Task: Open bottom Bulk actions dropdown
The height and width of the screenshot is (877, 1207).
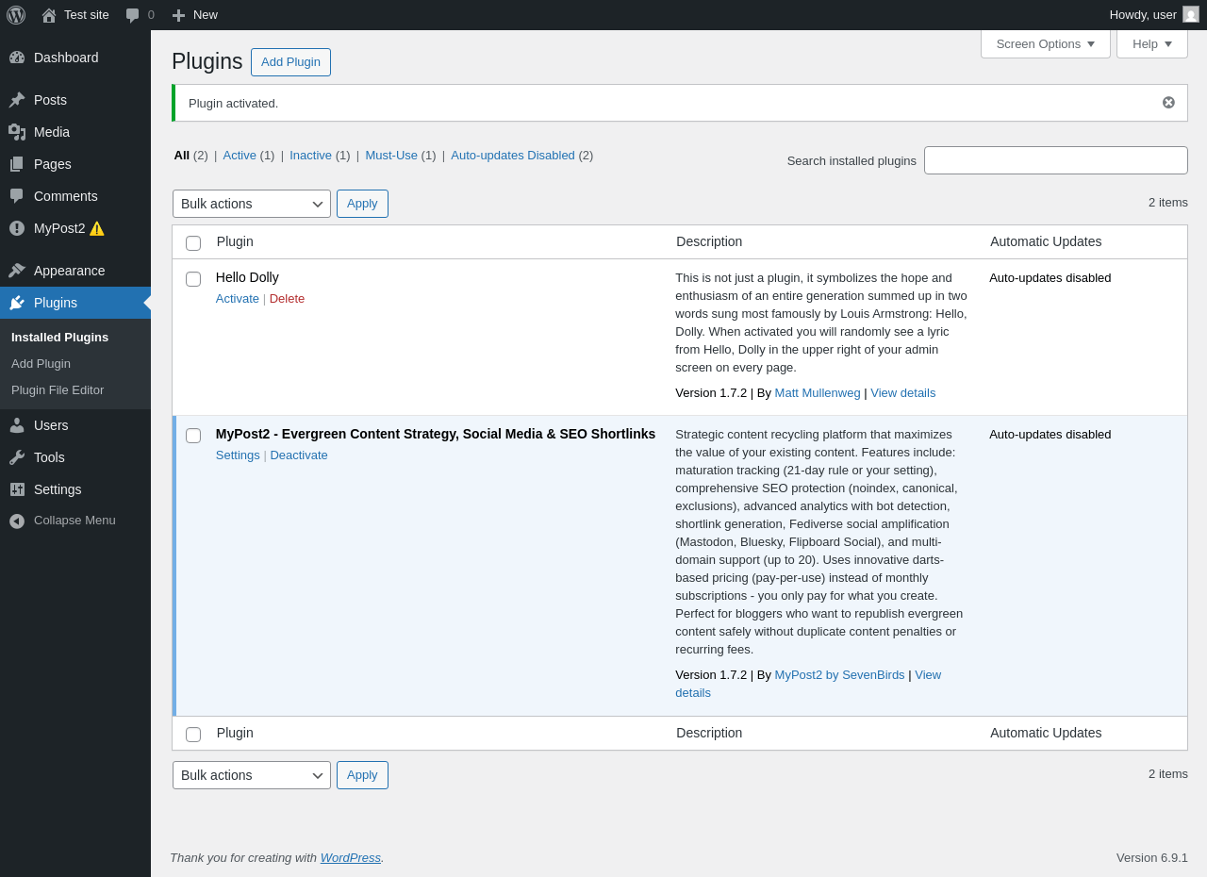Action: tap(252, 775)
